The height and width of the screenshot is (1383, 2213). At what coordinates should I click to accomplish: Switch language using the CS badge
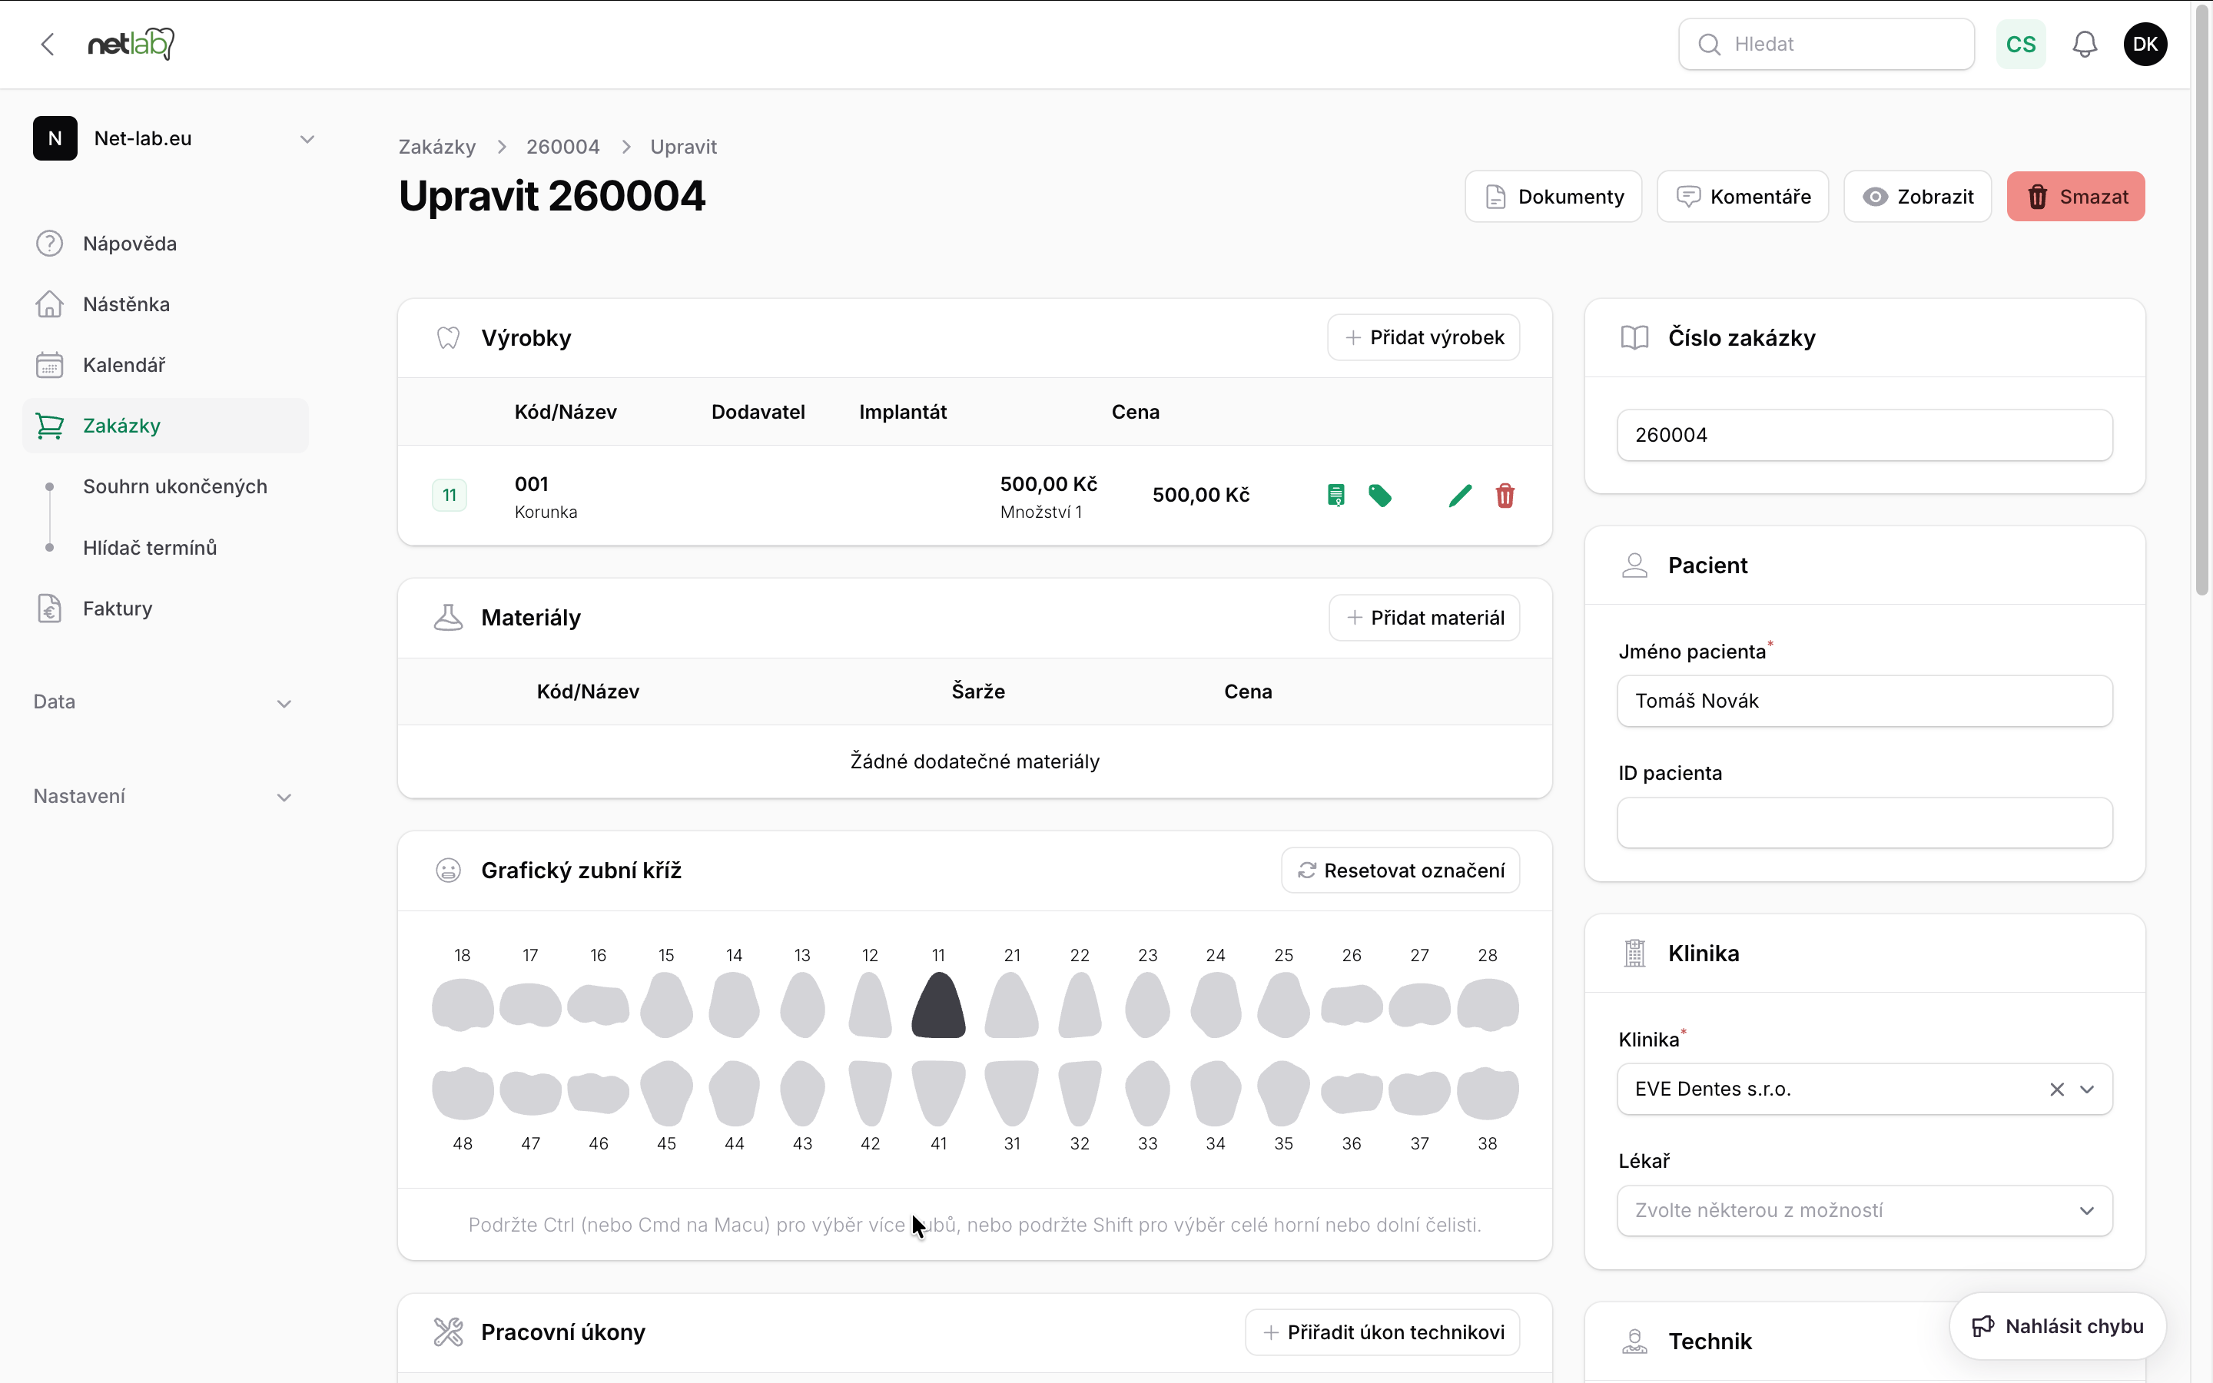click(x=2020, y=44)
